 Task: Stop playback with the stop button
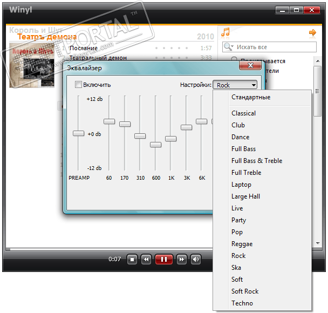(x=132, y=260)
